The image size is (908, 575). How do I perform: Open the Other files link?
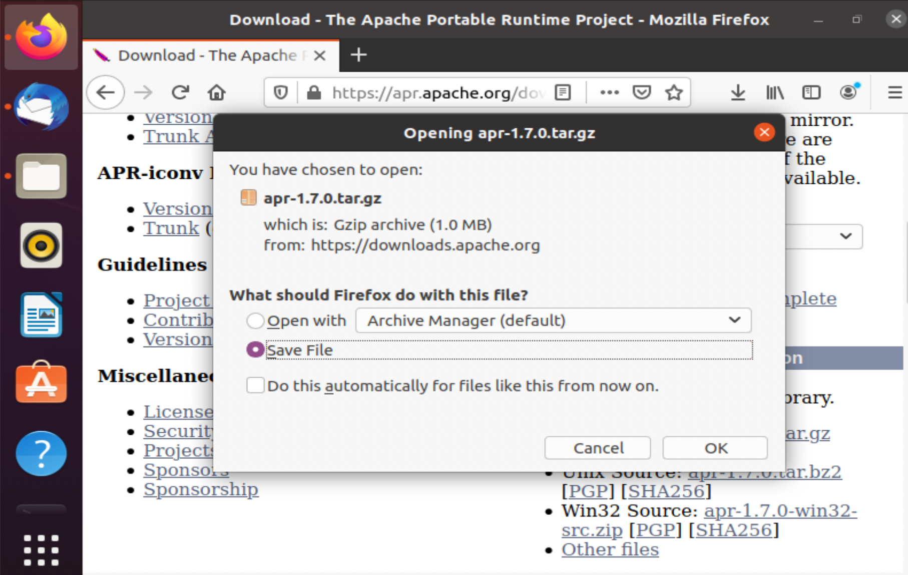(x=610, y=549)
